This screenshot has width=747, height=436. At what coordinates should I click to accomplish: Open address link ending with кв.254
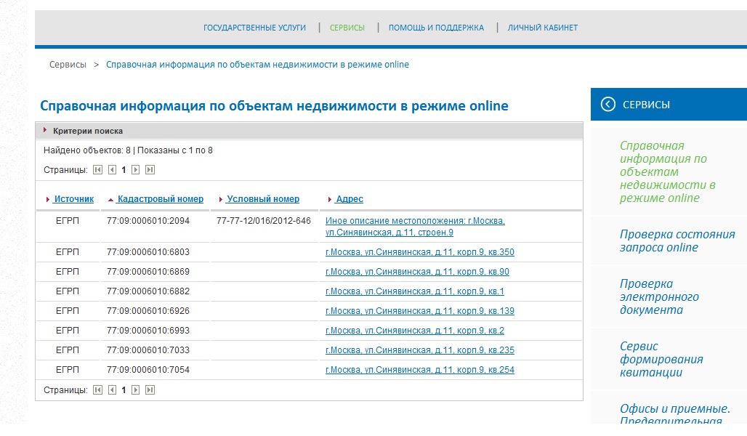419,370
